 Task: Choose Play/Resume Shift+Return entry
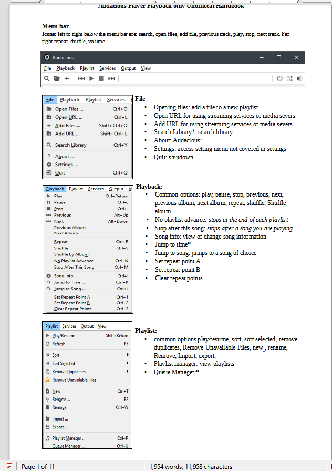(87, 336)
